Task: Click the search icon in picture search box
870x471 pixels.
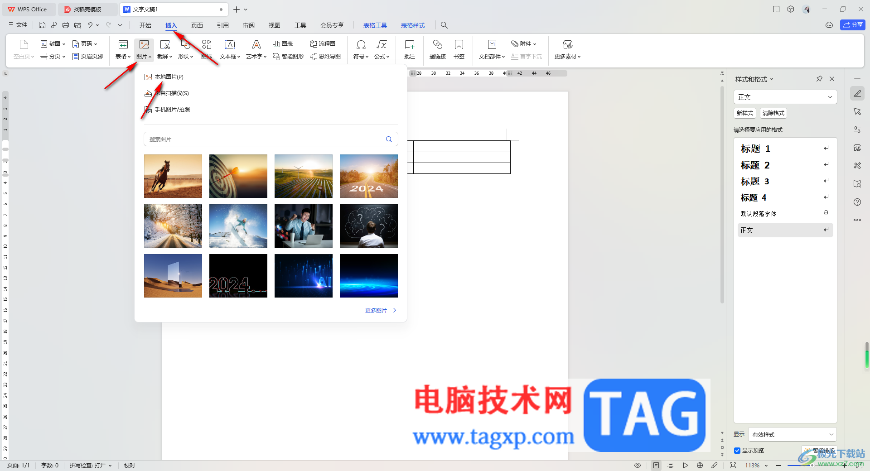Action: [x=389, y=139]
